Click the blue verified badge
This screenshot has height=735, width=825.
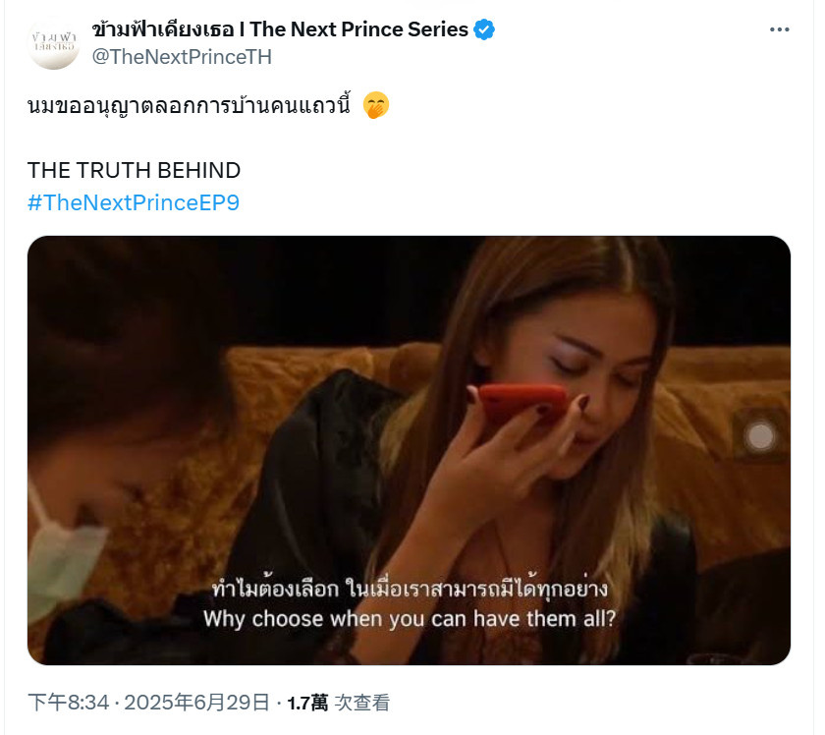[x=484, y=29]
